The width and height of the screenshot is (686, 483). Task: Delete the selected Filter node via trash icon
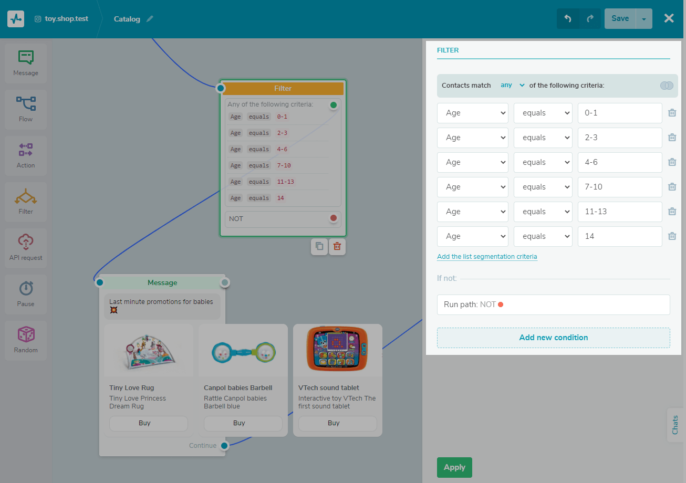(337, 246)
